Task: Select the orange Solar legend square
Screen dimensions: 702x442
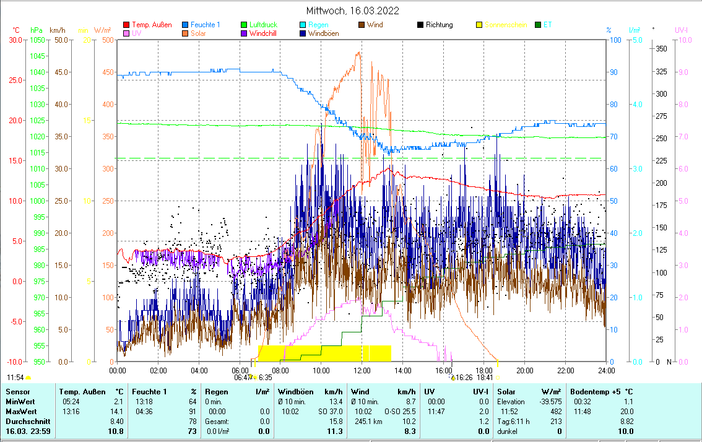Action: (x=185, y=33)
